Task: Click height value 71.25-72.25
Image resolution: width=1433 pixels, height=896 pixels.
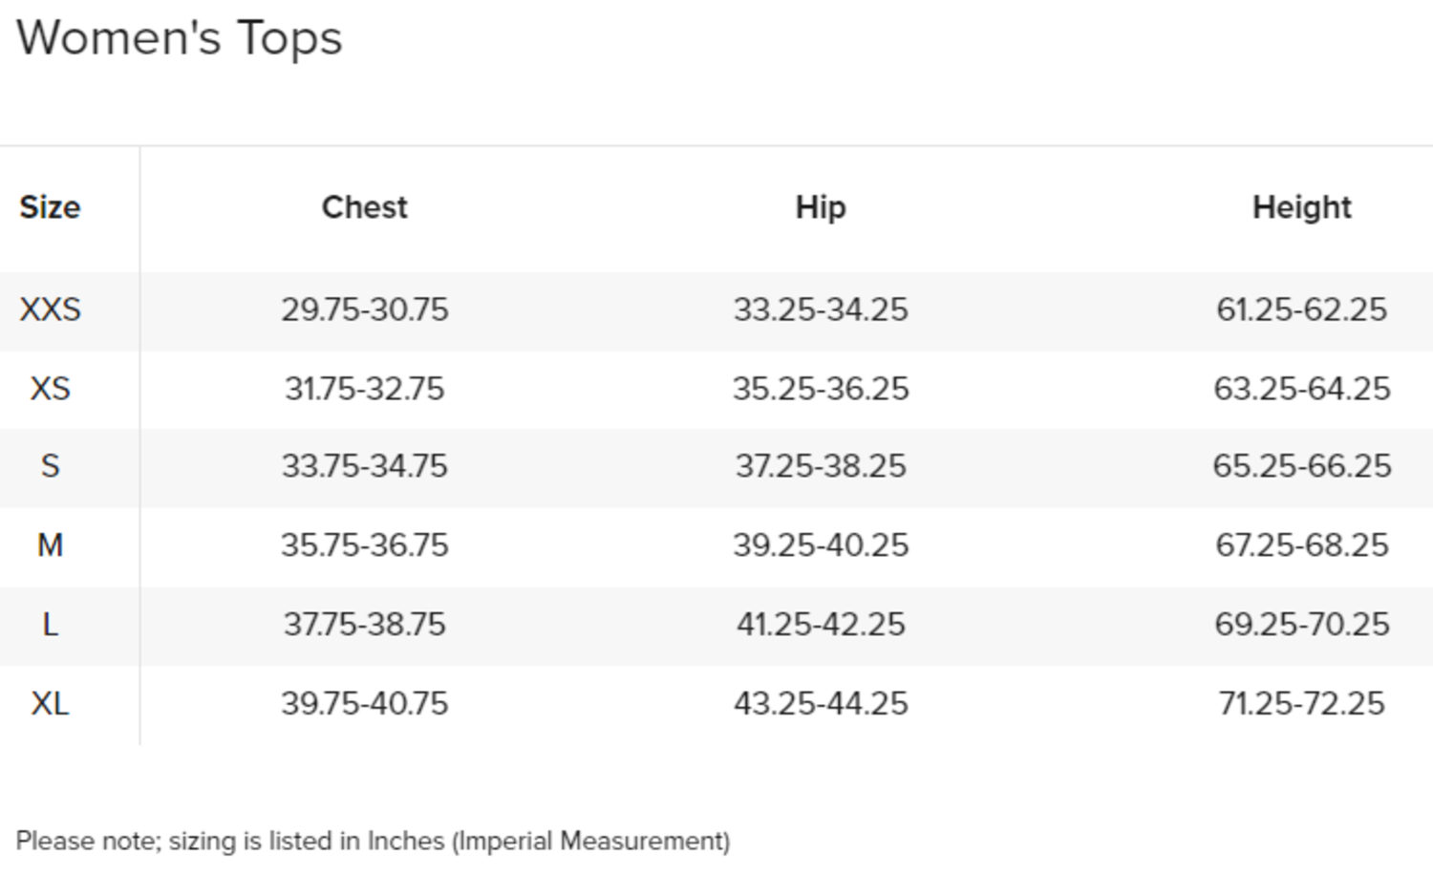Action: tap(1301, 704)
